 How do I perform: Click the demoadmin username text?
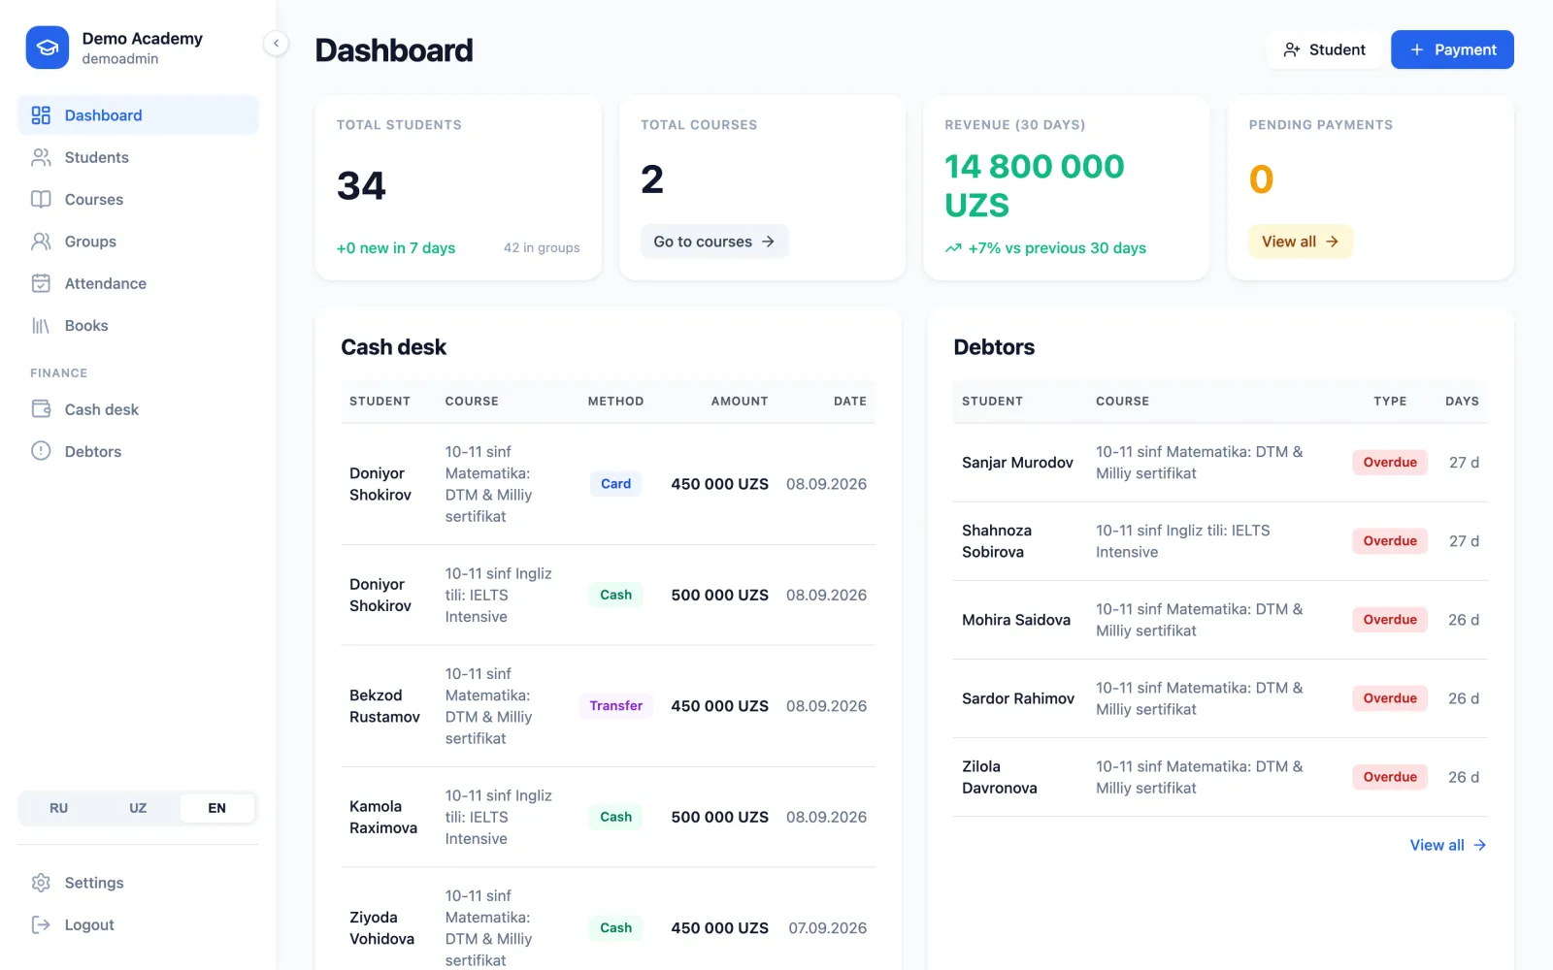(120, 59)
